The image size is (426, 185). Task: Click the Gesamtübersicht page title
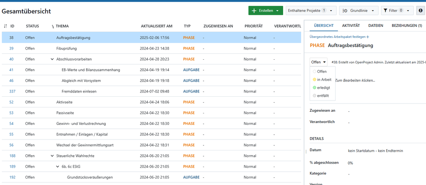(26, 11)
